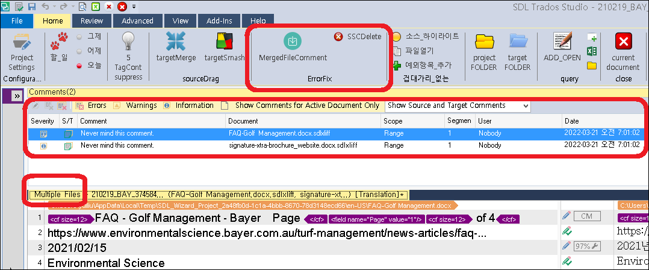Image resolution: width=649 pixels, height=270 pixels.
Task: Open the target FOLDER
Action: point(517,52)
